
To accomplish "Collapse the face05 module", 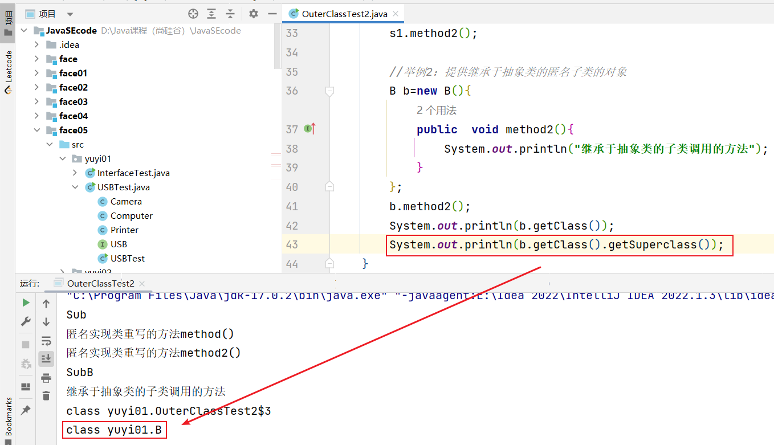I will tap(36, 130).
